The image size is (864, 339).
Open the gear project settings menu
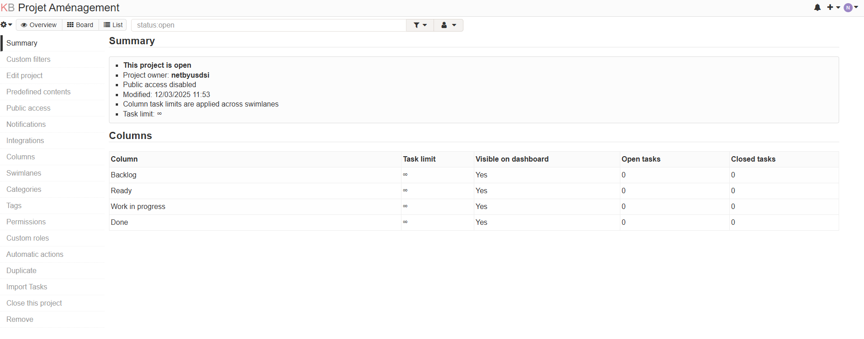pyautogui.click(x=6, y=25)
